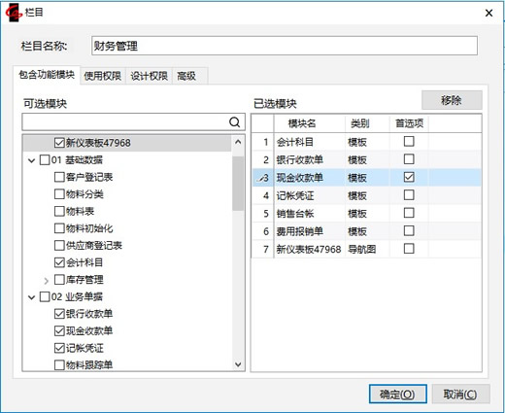The height and width of the screenshot is (413, 505).
Task: Expand the 库存管理 tree node
Action: pos(47,280)
